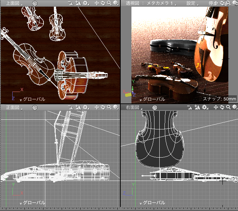The width and height of the screenshot is (238, 211).
Task: Click the magnifier zoom icon in 正面図 header
Action: click(109, 107)
